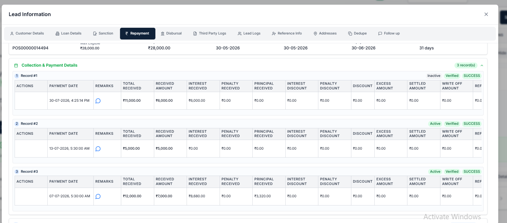Click the Loan Details building icon
Image resolution: width=507 pixels, height=223 pixels.
point(58,34)
